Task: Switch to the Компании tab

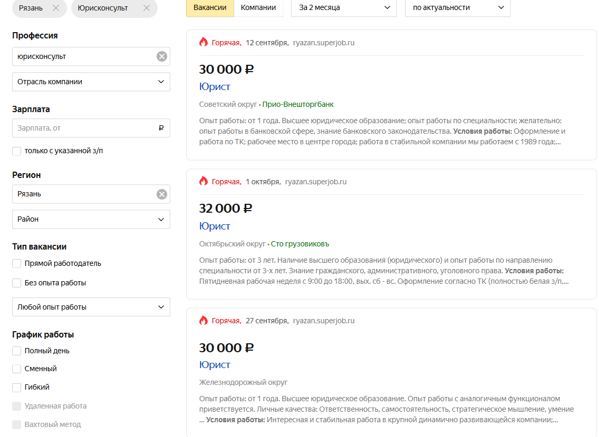Action: 258,8
